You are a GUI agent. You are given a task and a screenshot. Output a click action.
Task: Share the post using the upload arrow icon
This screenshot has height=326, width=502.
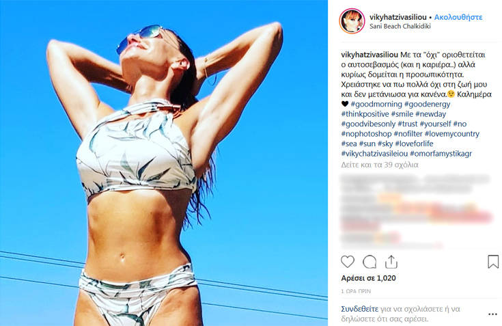pos(391,262)
